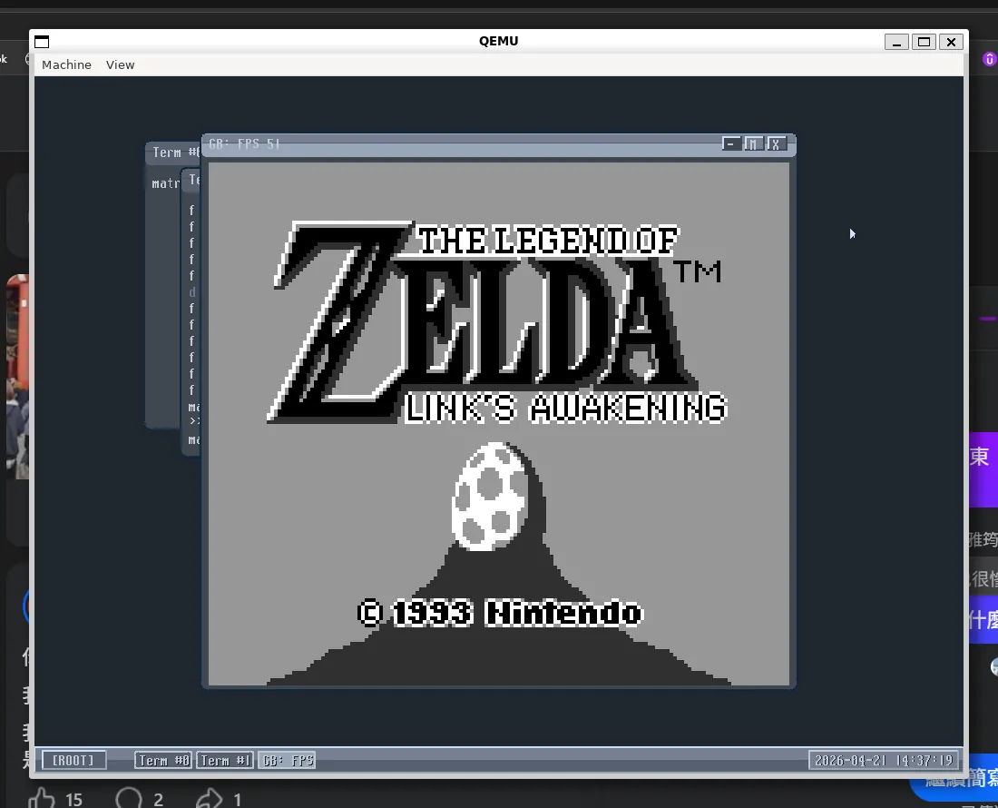Close the GB emulator window
This screenshot has width=998, height=808.
[776, 144]
